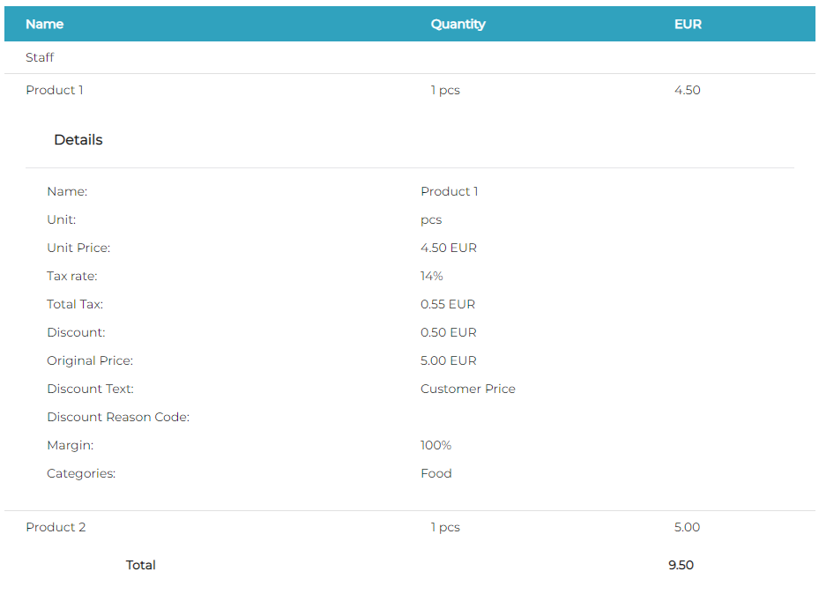Click the Quantity column header
819x601 pixels.
(x=458, y=25)
